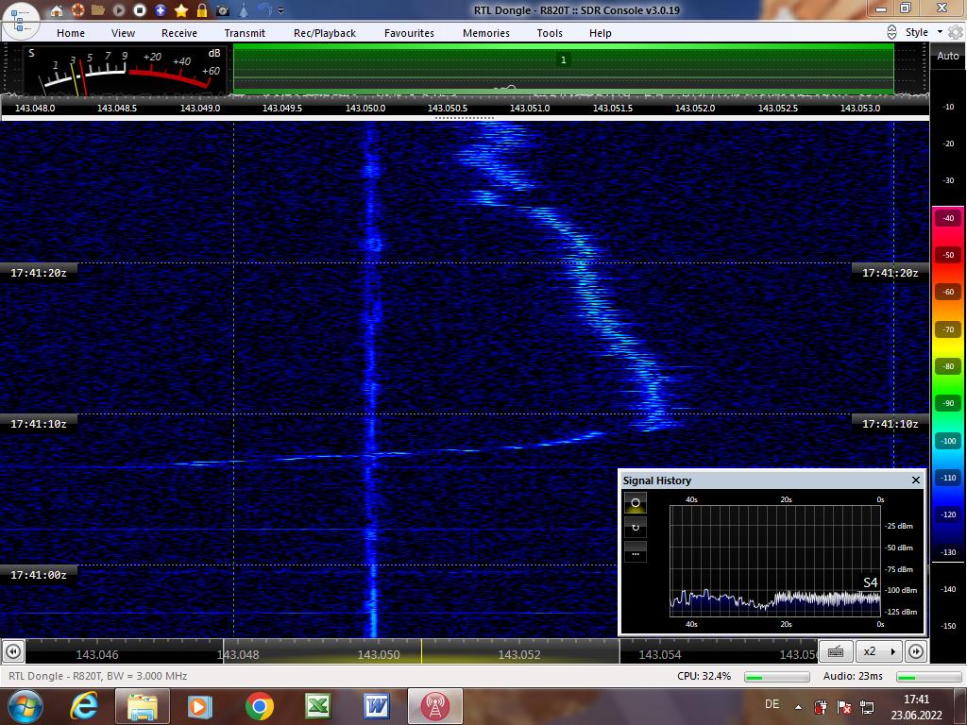Open Excel from the taskbar
The image size is (967, 725).
click(x=318, y=706)
